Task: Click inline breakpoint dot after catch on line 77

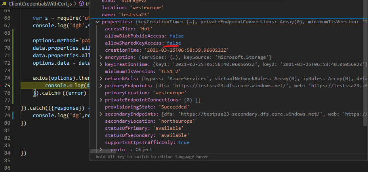Action: (58, 93)
